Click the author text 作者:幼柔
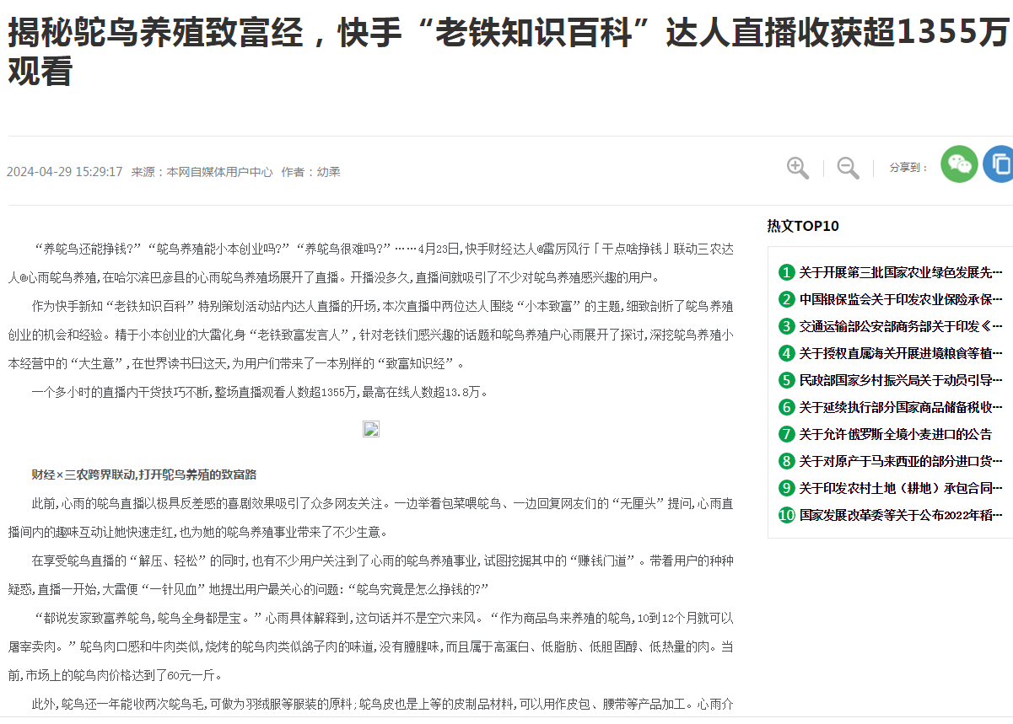Image resolution: width=1013 pixels, height=724 pixels. coord(311,171)
